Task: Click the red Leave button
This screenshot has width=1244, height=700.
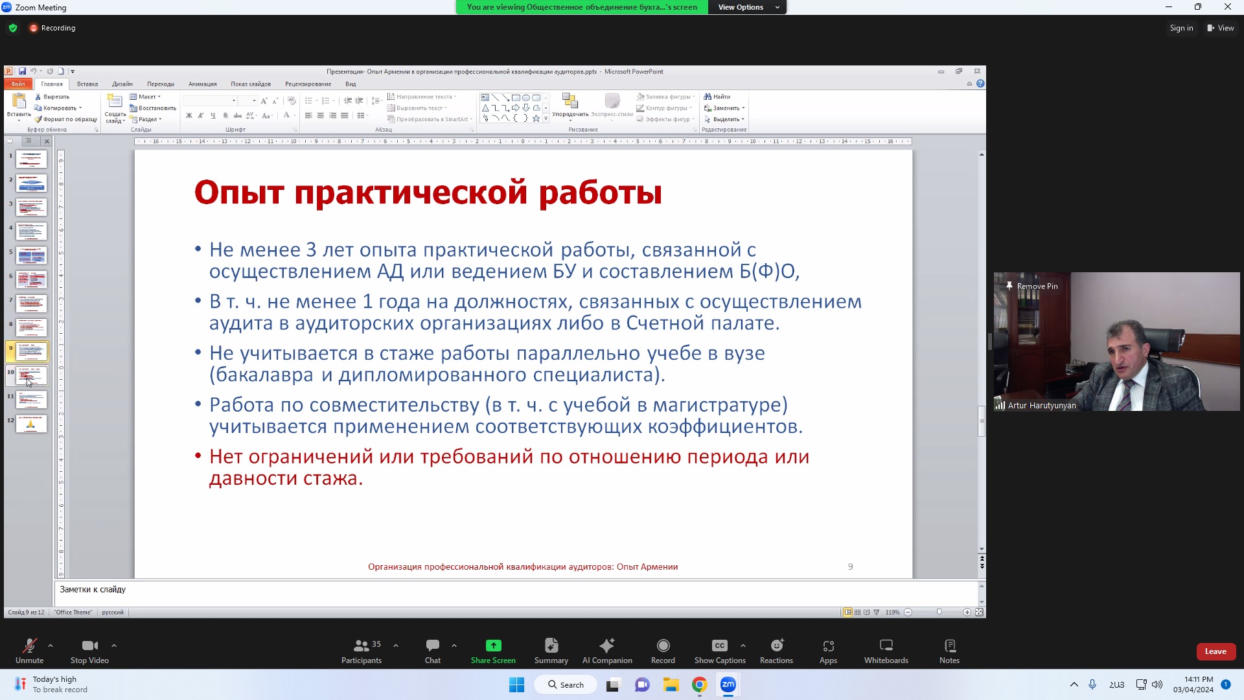Action: 1215,651
